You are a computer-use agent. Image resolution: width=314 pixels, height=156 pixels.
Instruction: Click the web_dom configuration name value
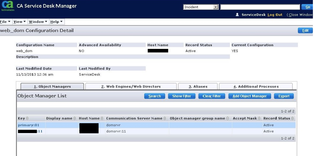click(x=24, y=51)
